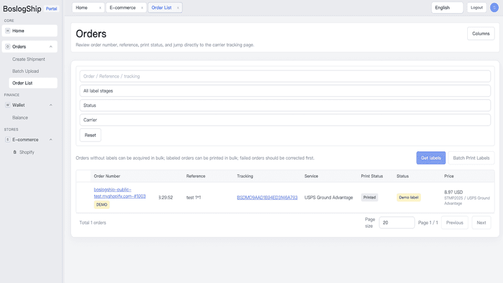Image resolution: width=503 pixels, height=283 pixels.
Task: Click the Price column header
Action: [449, 176]
